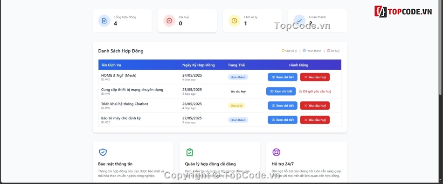Click Yêu cầu huỷ for Chatbot contract
Image resolution: width=443 pixels, height=184 pixels.
315,105
